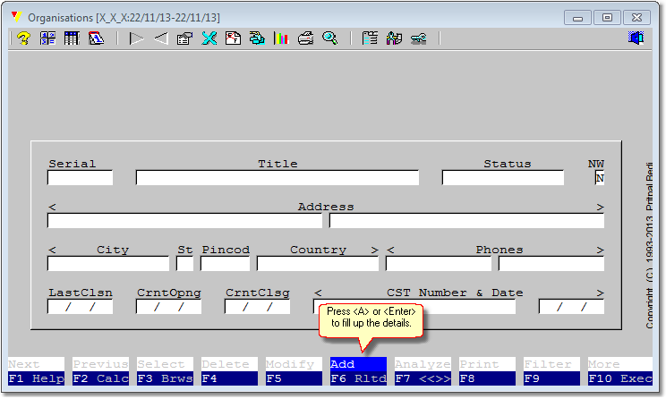The width and height of the screenshot is (666, 399).
Task: Click the yellow help question mark icon
Action: coord(24,38)
